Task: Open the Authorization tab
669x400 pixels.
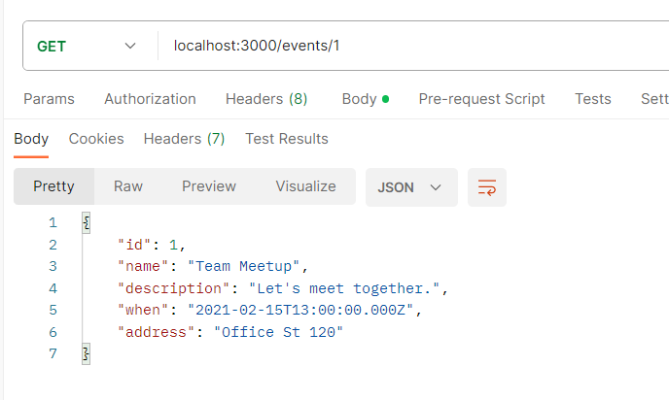Action: click(150, 99)
